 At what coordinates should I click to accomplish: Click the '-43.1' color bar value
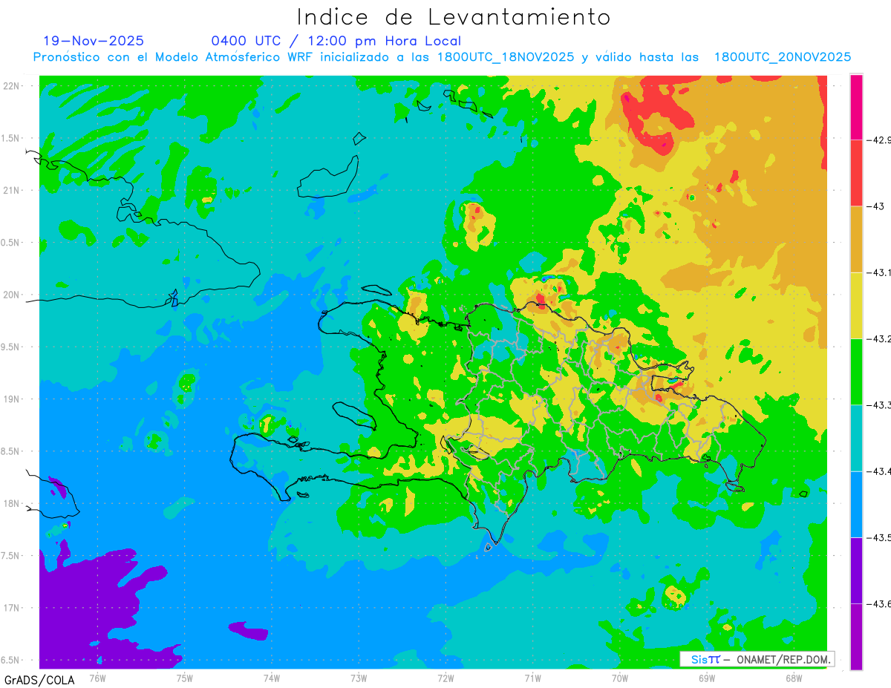point(878,272)
